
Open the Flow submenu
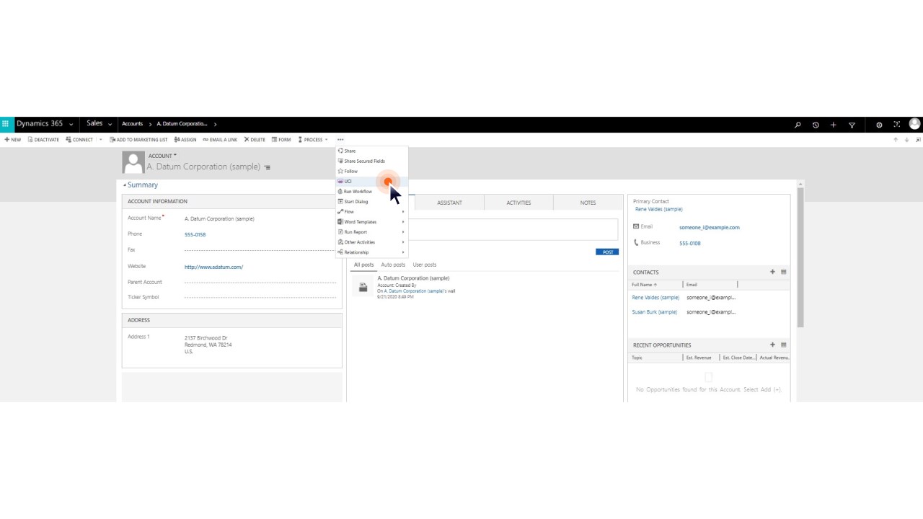372,211
